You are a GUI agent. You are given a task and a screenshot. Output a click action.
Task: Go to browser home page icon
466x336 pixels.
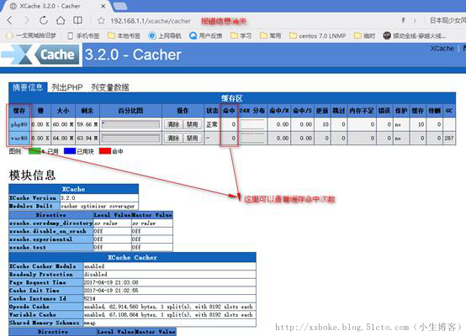point(61,20)
